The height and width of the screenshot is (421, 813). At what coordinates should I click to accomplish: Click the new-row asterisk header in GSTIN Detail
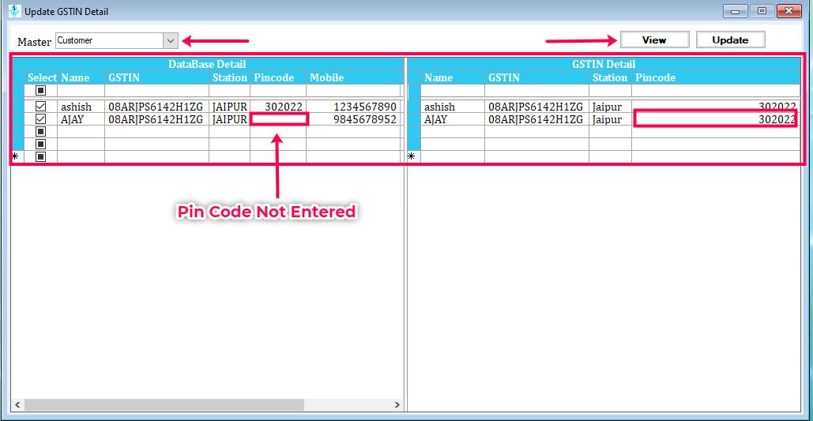pos(414,156)
